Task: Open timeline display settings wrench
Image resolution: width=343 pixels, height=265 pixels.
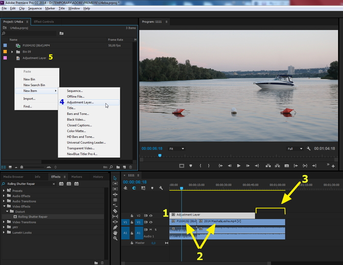Action: 160,188
